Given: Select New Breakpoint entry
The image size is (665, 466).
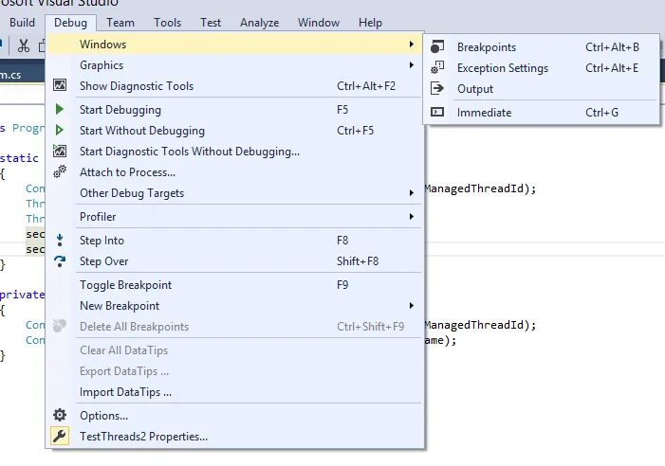Looking at the screenshot, I should point(234,305).
